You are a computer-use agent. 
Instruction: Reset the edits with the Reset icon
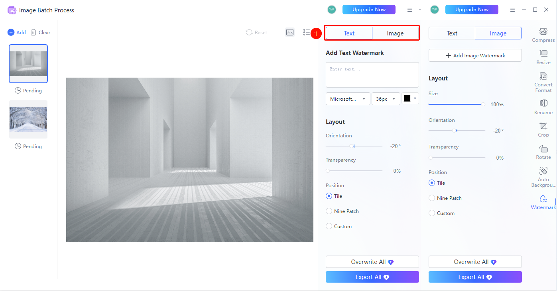coord(249,32)
